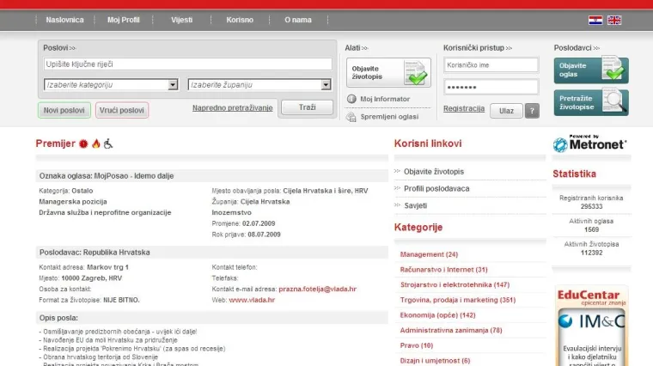This screenshot has height=366, width=653.
Task: Open the Moj Profil menu item
Action: (123, 20)
